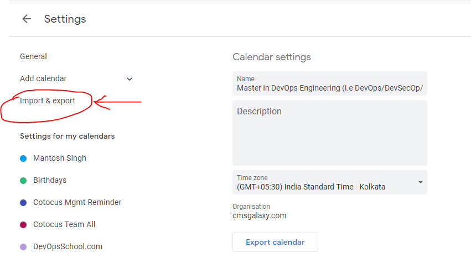Select the DevOpsSchool.com calendar
Viewport: 471px width, 258px height.
(x=68, y=246)
